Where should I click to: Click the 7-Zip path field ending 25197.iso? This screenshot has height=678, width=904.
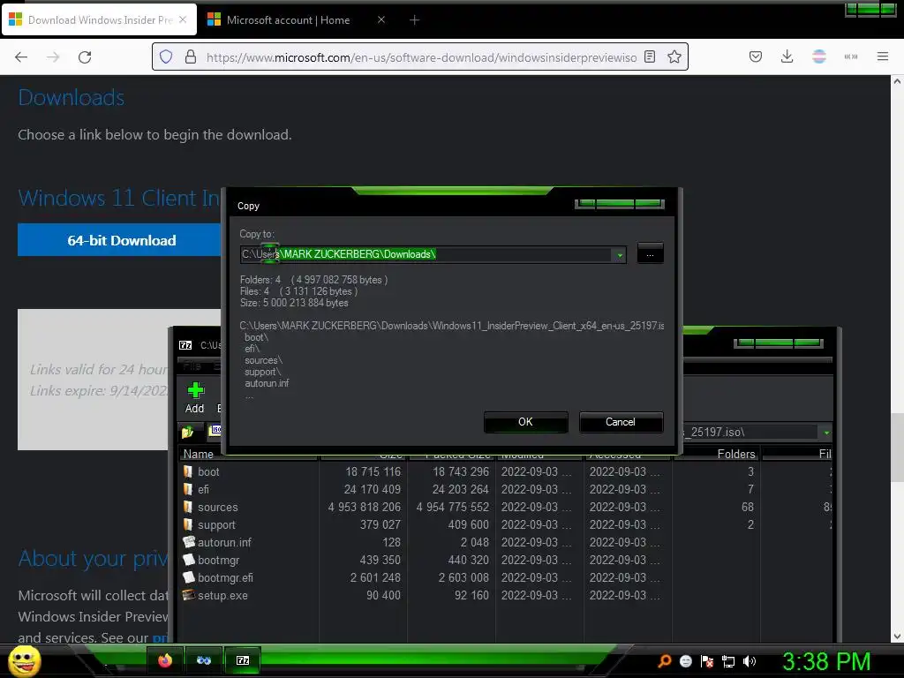tap(750, 432)
